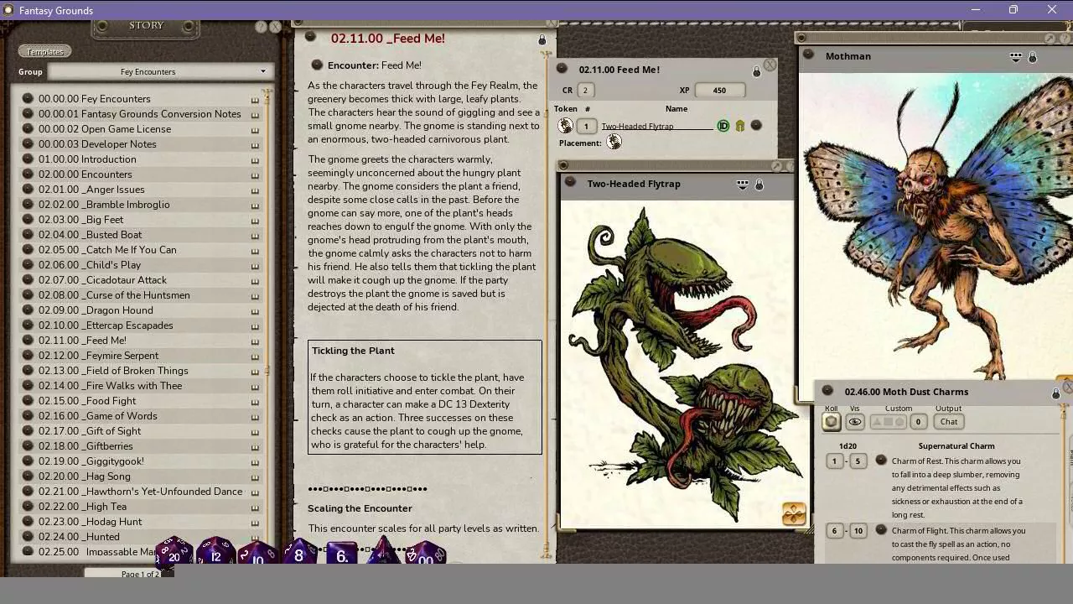Click link icon beside 02.09.00 _Dragon Hound
The width and height of the screenshot is (1073, 604).
[28, 310]
